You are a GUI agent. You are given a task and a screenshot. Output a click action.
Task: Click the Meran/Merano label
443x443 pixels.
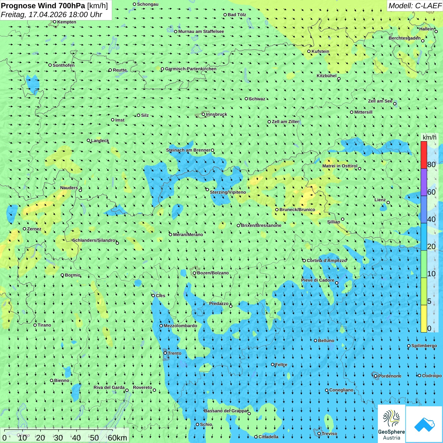(188, 234)
